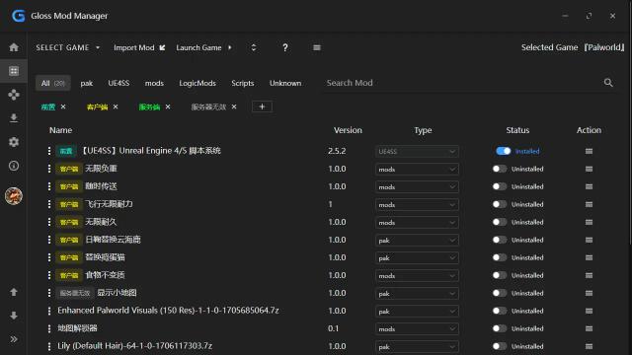The width and height of the screenshot is (632, 355).
Task: Expand the sidebar with double chevron
Action: 14,339
